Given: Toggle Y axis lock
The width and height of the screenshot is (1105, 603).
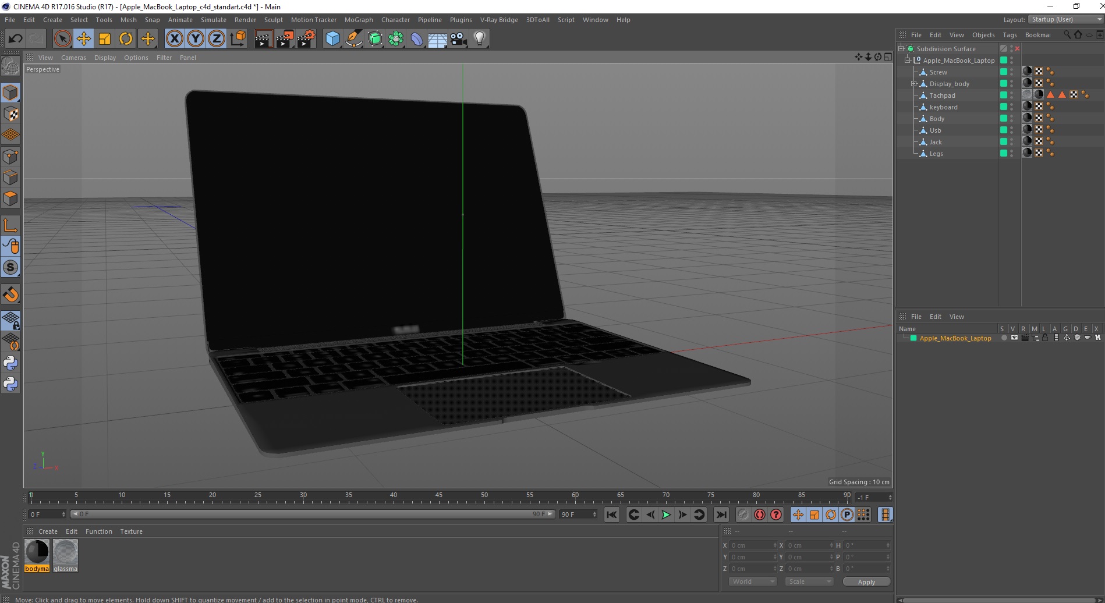Looking at the screenshot, I should (x=196, y=39).
